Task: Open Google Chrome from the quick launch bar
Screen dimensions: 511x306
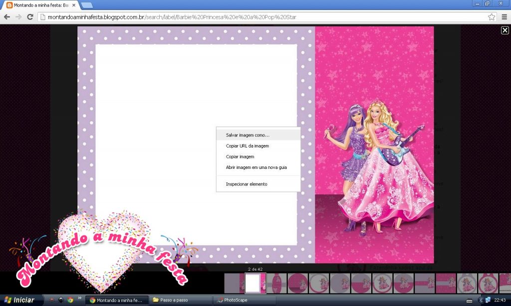Action: (x=70, y=301)
